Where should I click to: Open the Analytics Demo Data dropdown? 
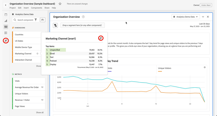coord(185,17)
